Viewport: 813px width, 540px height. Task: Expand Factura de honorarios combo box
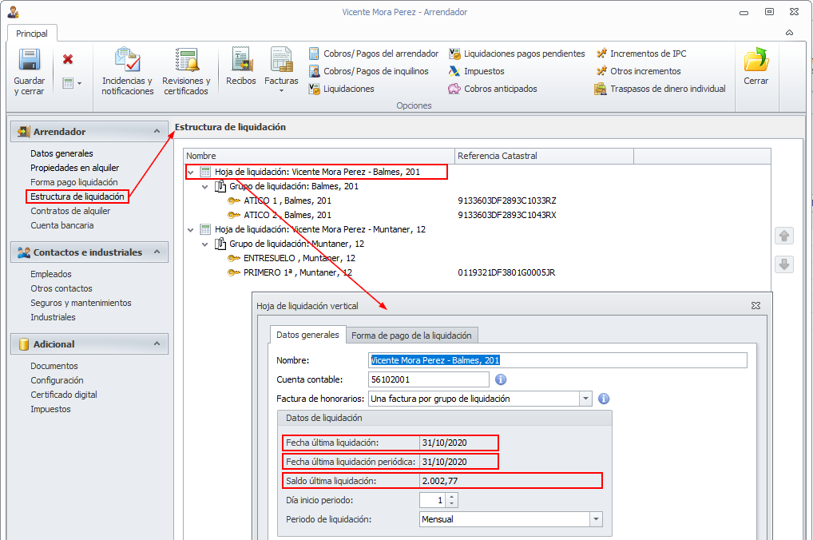(x=585, y=399)
